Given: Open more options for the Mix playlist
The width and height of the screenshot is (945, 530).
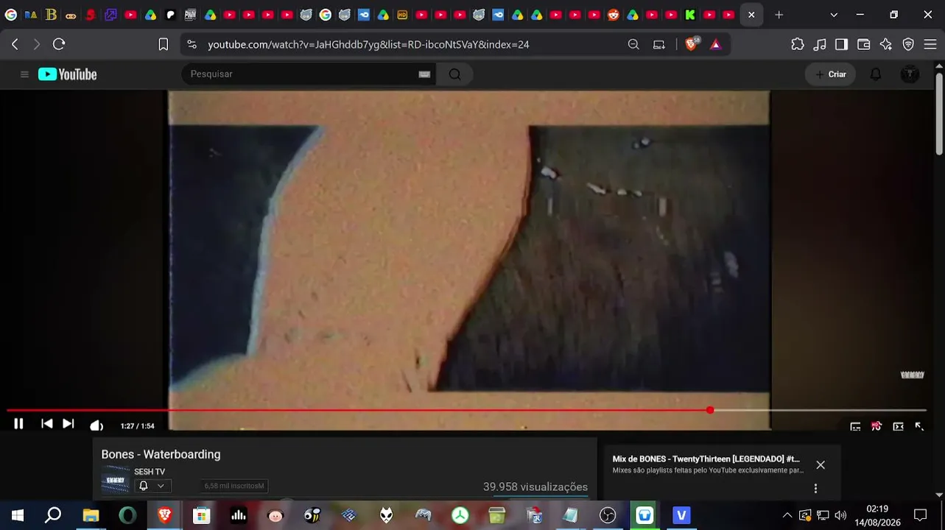Looking at the screenshot, I should click(x=815, y=488).
